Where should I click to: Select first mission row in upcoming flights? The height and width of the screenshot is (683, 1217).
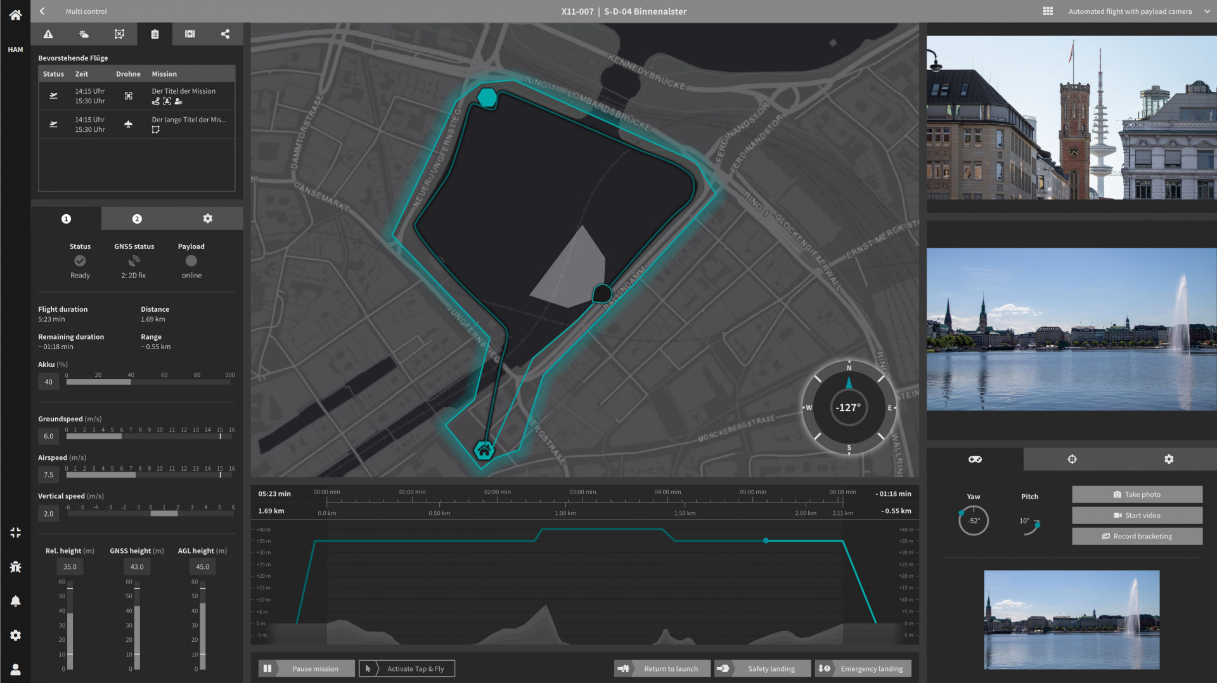tap(136, 96)
